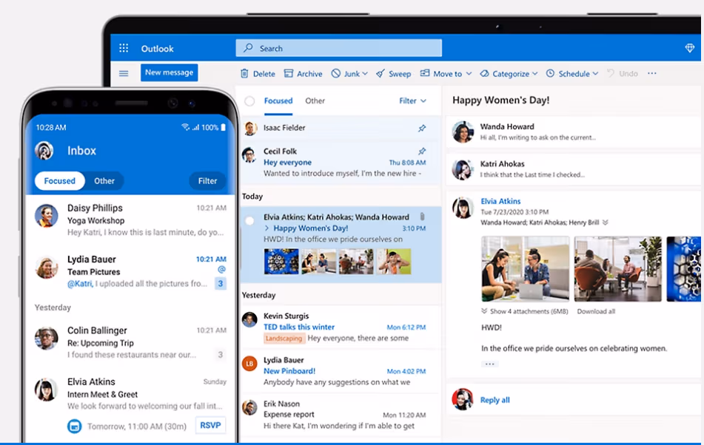This screenshot has height=445, width=704.
Task: Toggle the sidebar with the hamburger icon
Action: pos(123,72)
